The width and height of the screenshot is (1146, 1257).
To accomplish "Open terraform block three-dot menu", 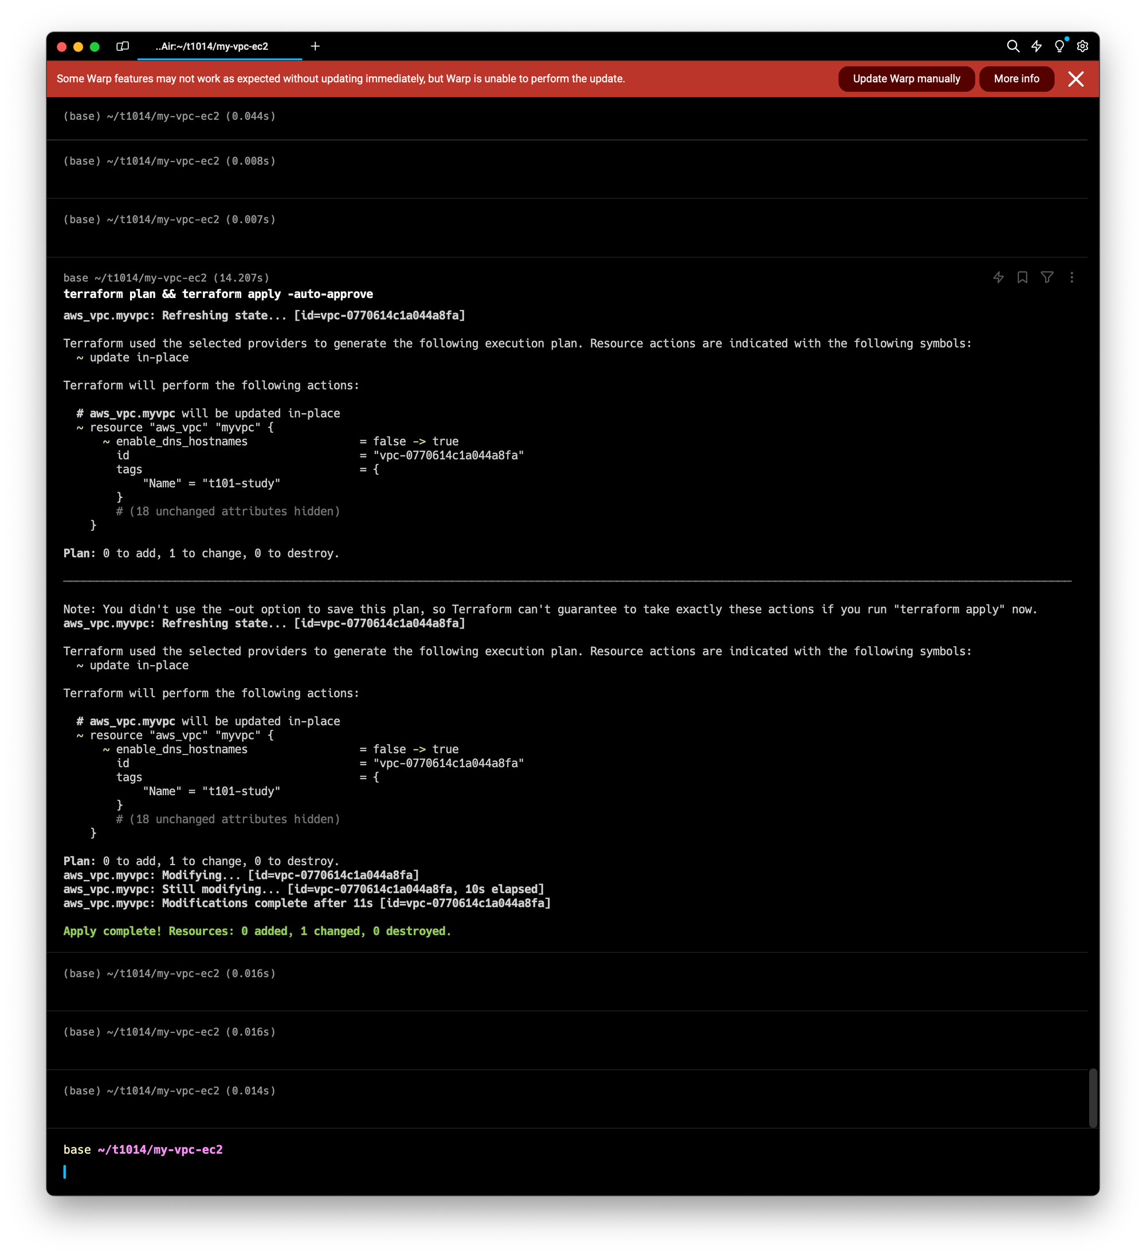I will [1072, 277].
